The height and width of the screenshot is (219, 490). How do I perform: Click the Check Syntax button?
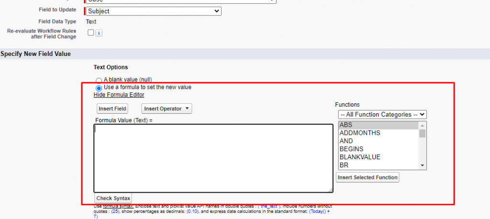112,198
